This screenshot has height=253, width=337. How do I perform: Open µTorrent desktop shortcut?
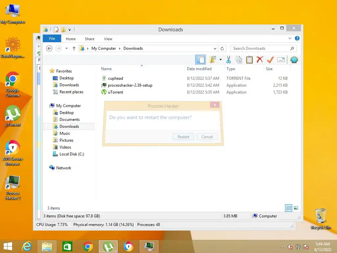coord(13,116)
